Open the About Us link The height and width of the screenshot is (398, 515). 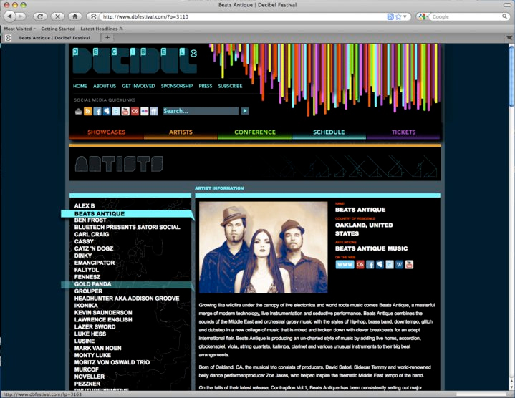click(x=105, y=86)
